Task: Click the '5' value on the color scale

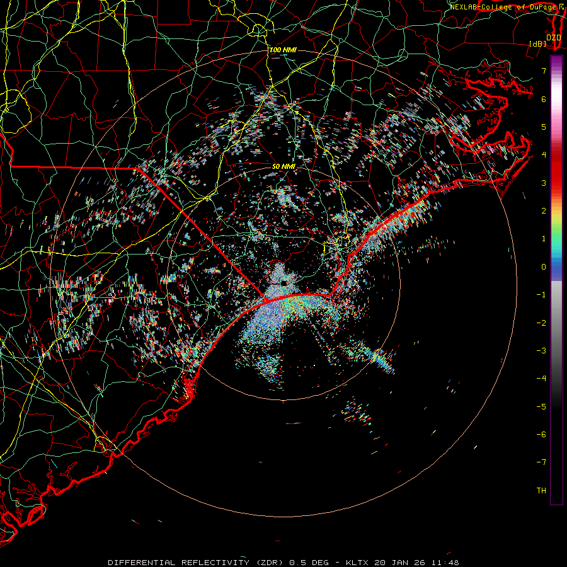Action: coord(544,127)
